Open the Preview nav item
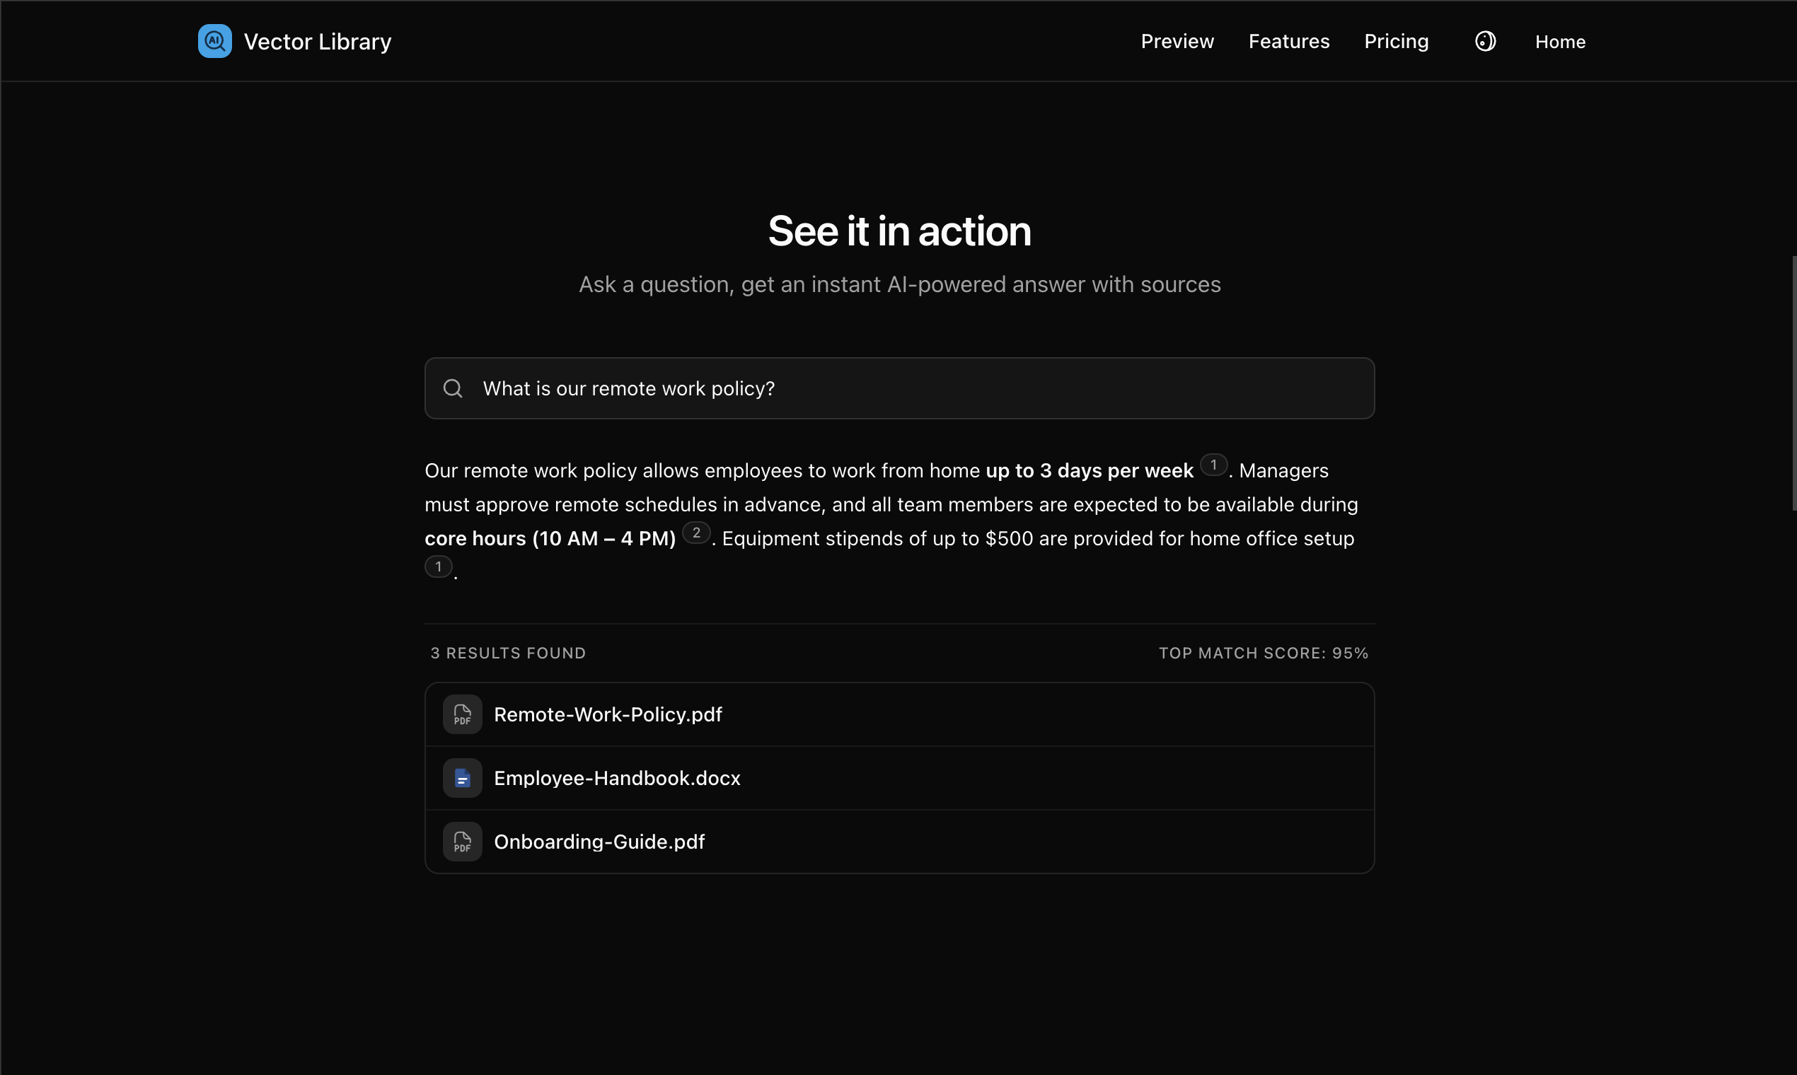The height and width of the screenshot is (1075, 1797). pyautogui.click(x=1177, y=41)
